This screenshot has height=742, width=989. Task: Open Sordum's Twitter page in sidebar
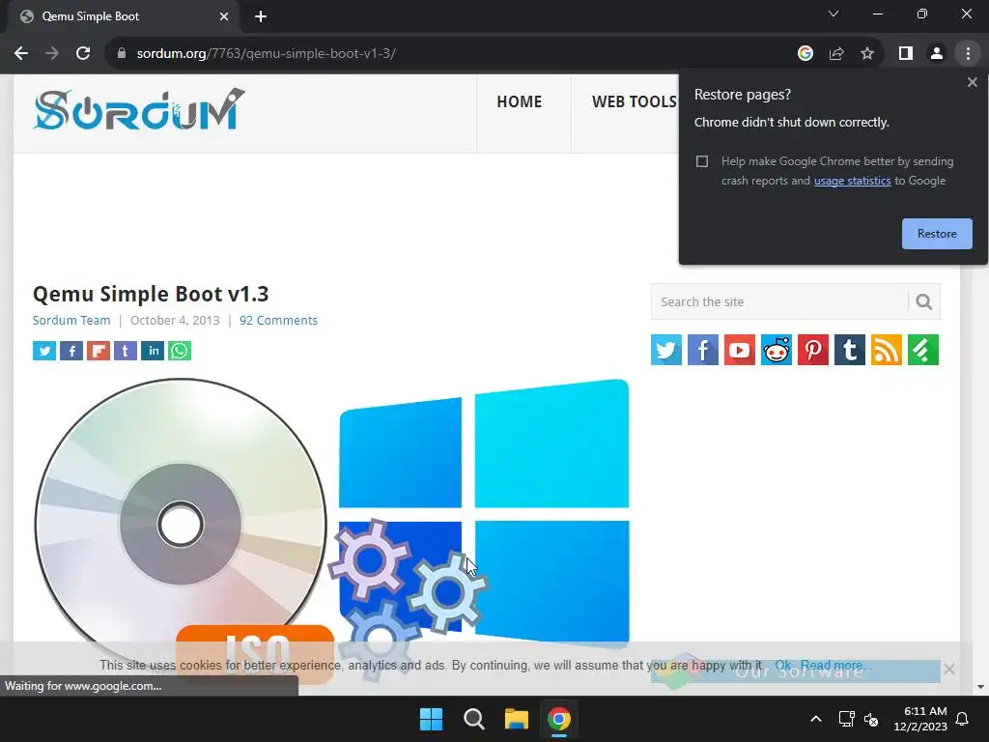666,350
